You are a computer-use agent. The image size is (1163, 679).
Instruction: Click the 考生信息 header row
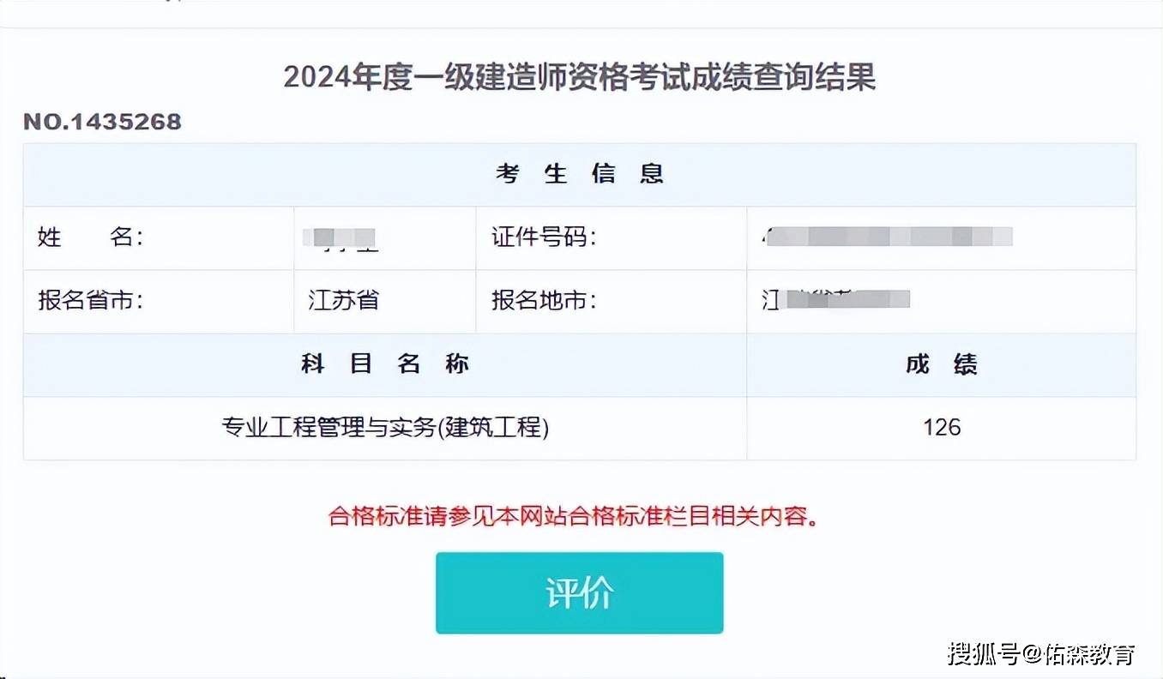[579, 173]
